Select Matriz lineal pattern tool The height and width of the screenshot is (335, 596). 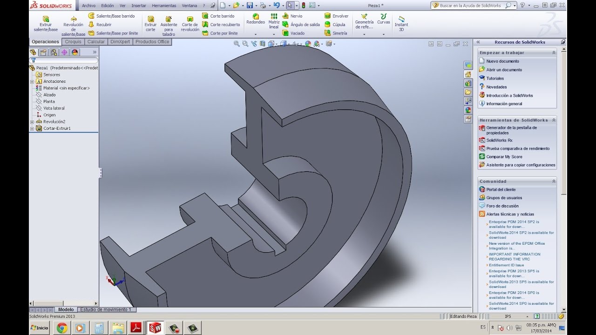(x=274, y=21)
